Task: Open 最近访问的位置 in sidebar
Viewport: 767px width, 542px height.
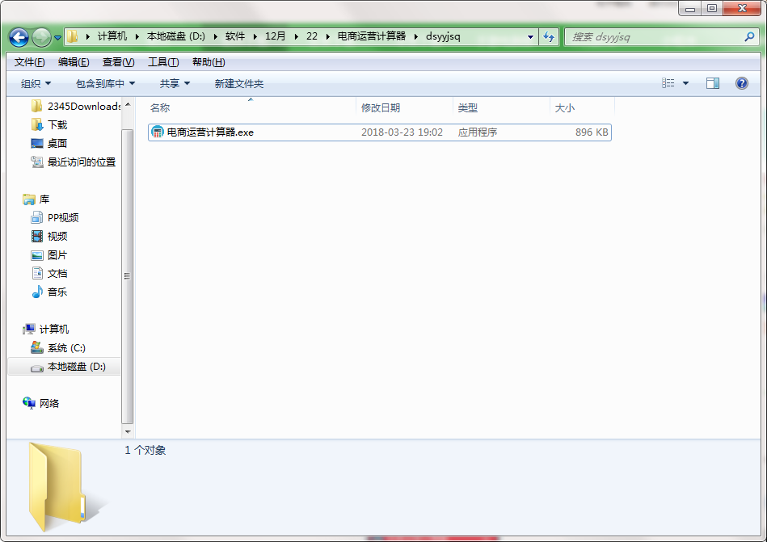Action: click(x=81, y=162)
